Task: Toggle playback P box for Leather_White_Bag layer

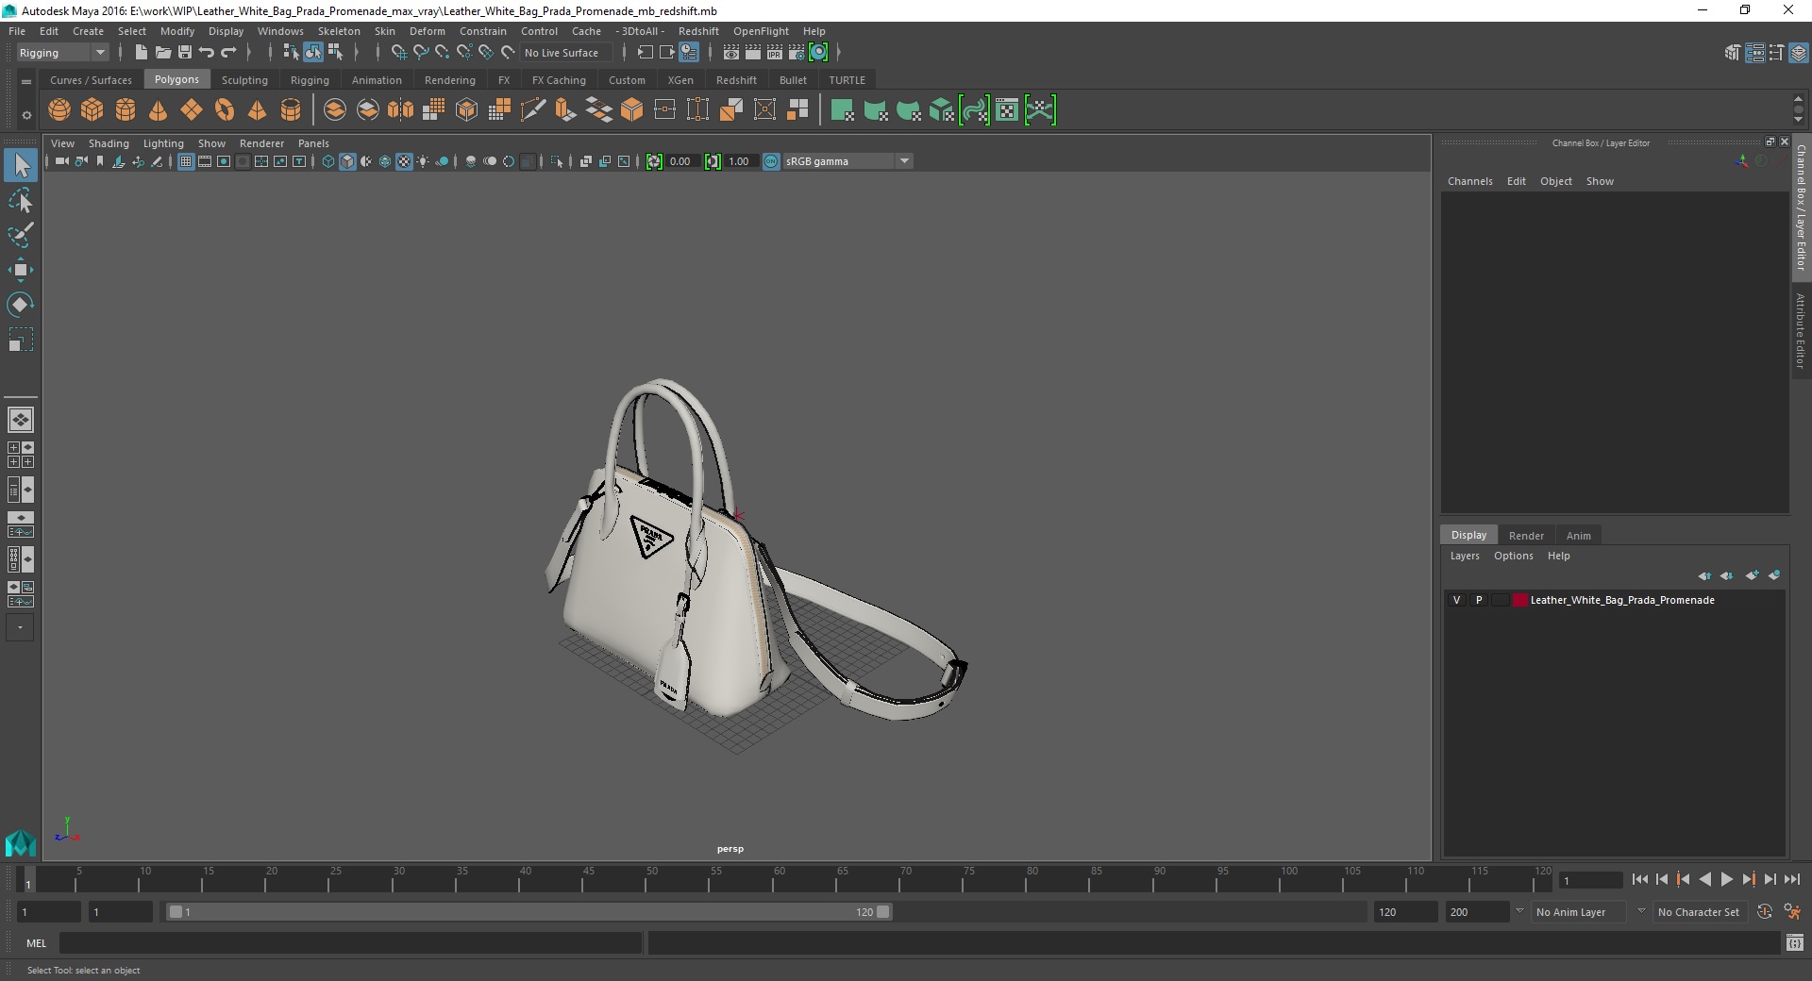Action: 1479,600
